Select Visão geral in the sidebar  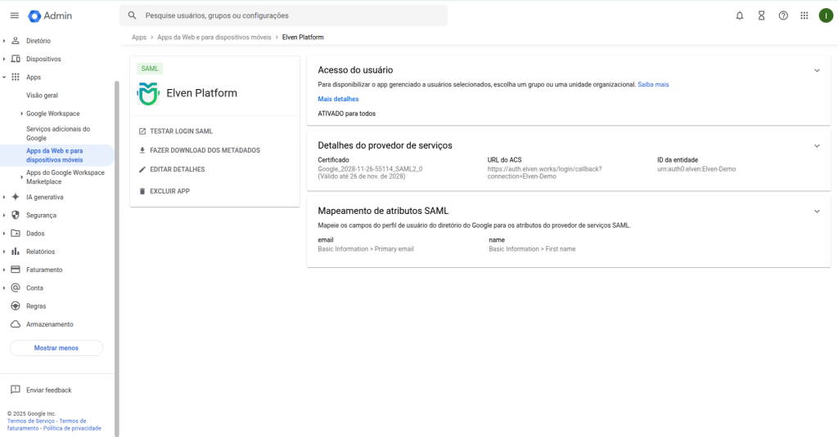click(x=42, y=96)
